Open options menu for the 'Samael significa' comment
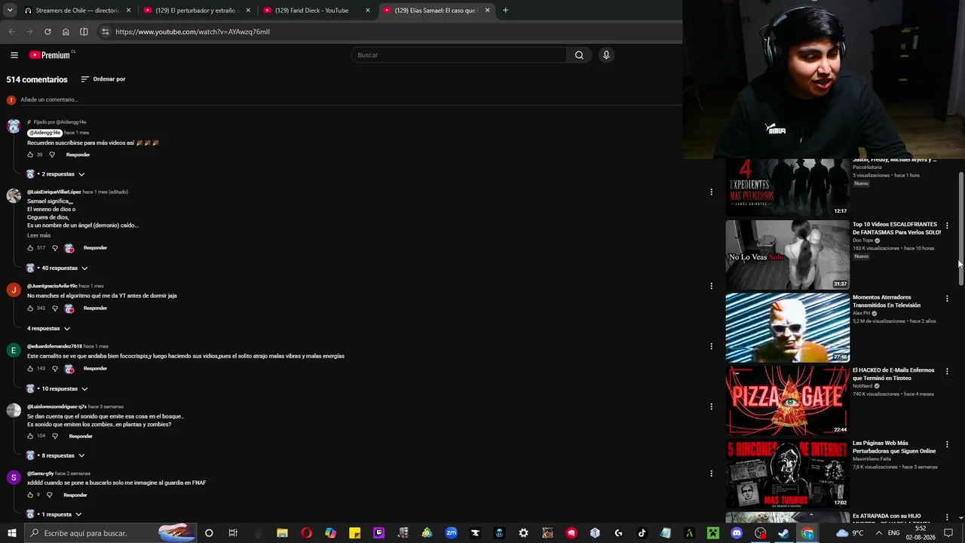The width and height of the screenshot is (965, 543). coord(711,192)
